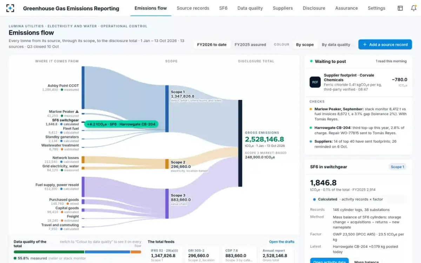Open the Suppliers footprints check

(x=358, y=144)
